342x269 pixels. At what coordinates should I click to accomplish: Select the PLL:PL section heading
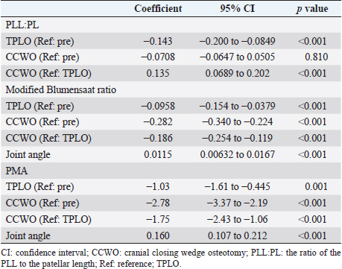click(x=22, y=25)
